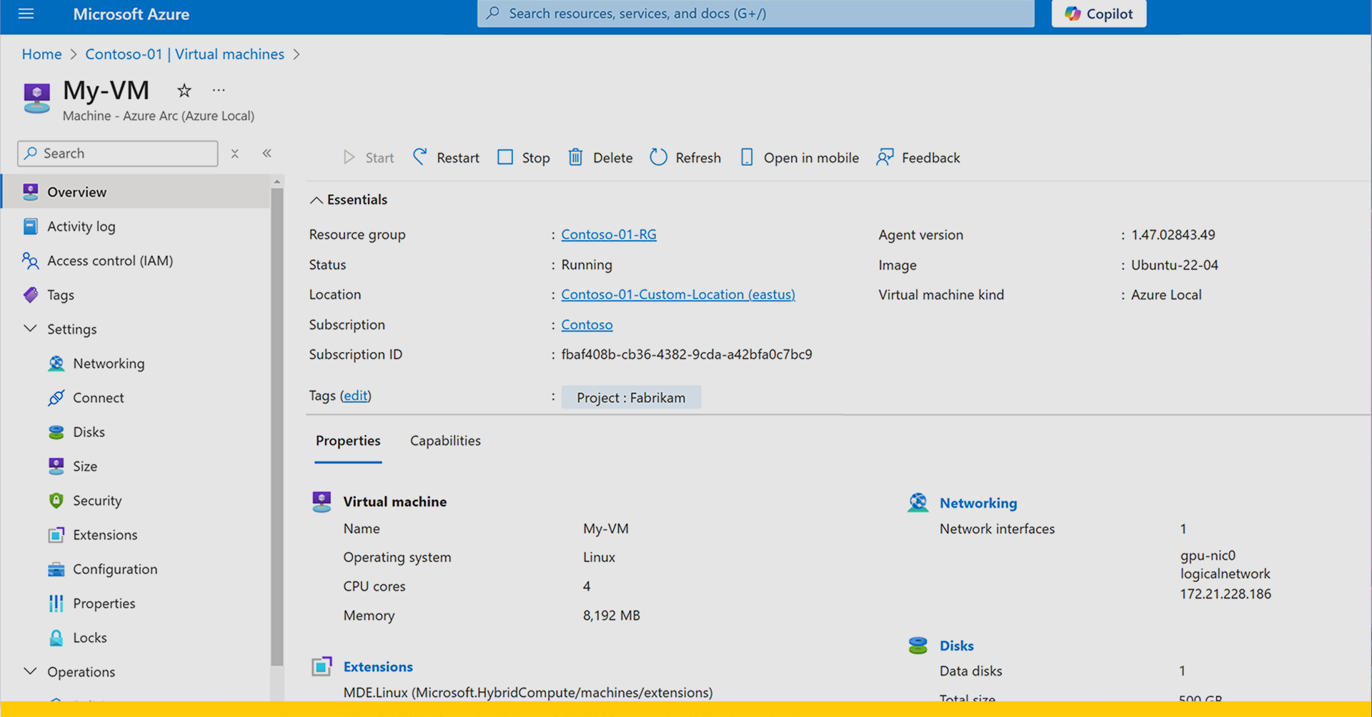
Task: Open in mobile from the toolbar
Action: click(x=799, y=158)
